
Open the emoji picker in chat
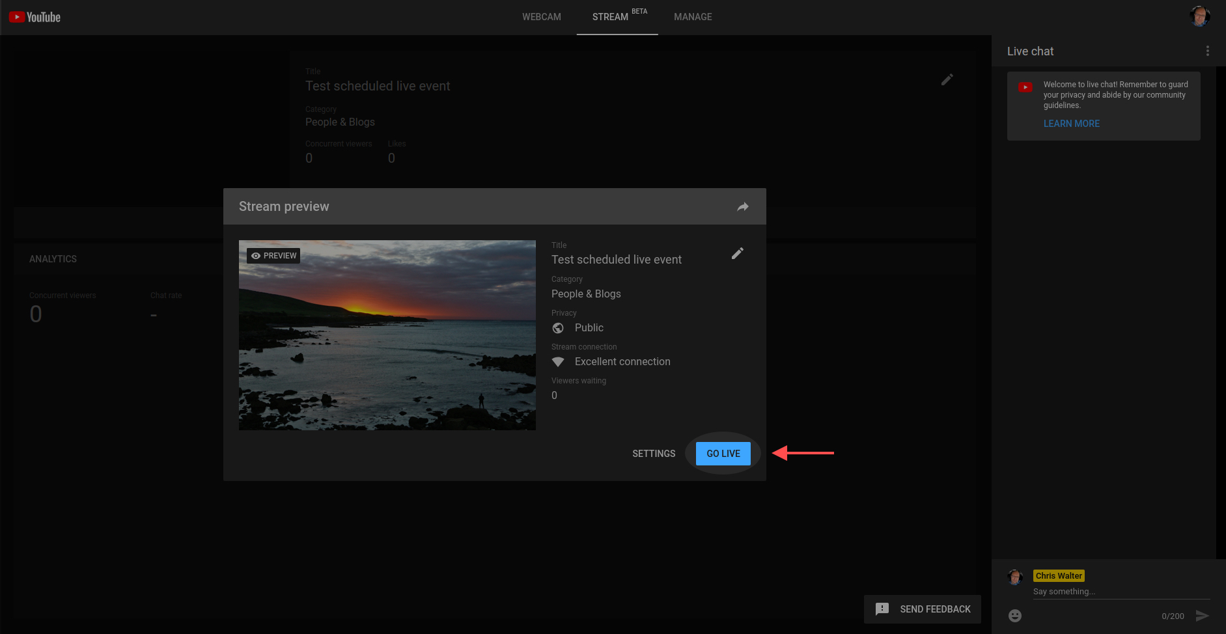point(1014,616)
